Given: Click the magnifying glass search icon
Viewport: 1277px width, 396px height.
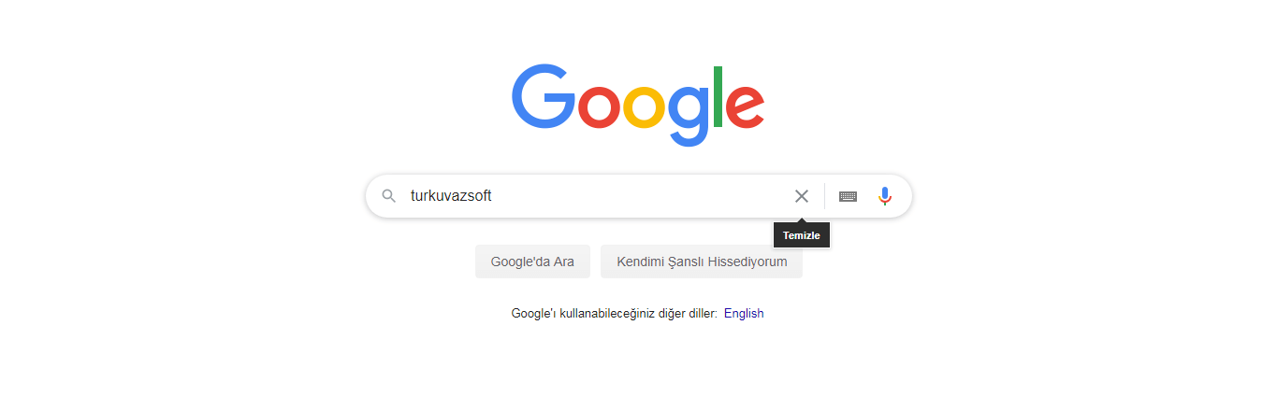Looking at the screenshot, I should coord(389,196).
